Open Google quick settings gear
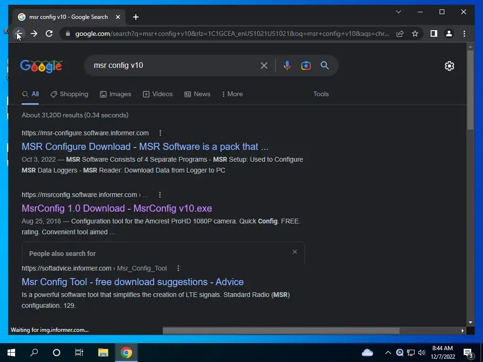 click(x=449, y=66)
